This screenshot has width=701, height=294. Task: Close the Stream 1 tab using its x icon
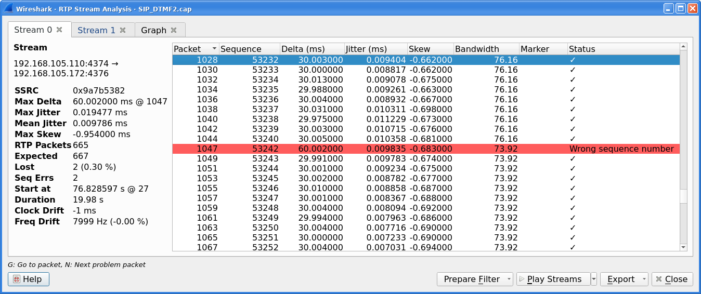tap(123, 30)
